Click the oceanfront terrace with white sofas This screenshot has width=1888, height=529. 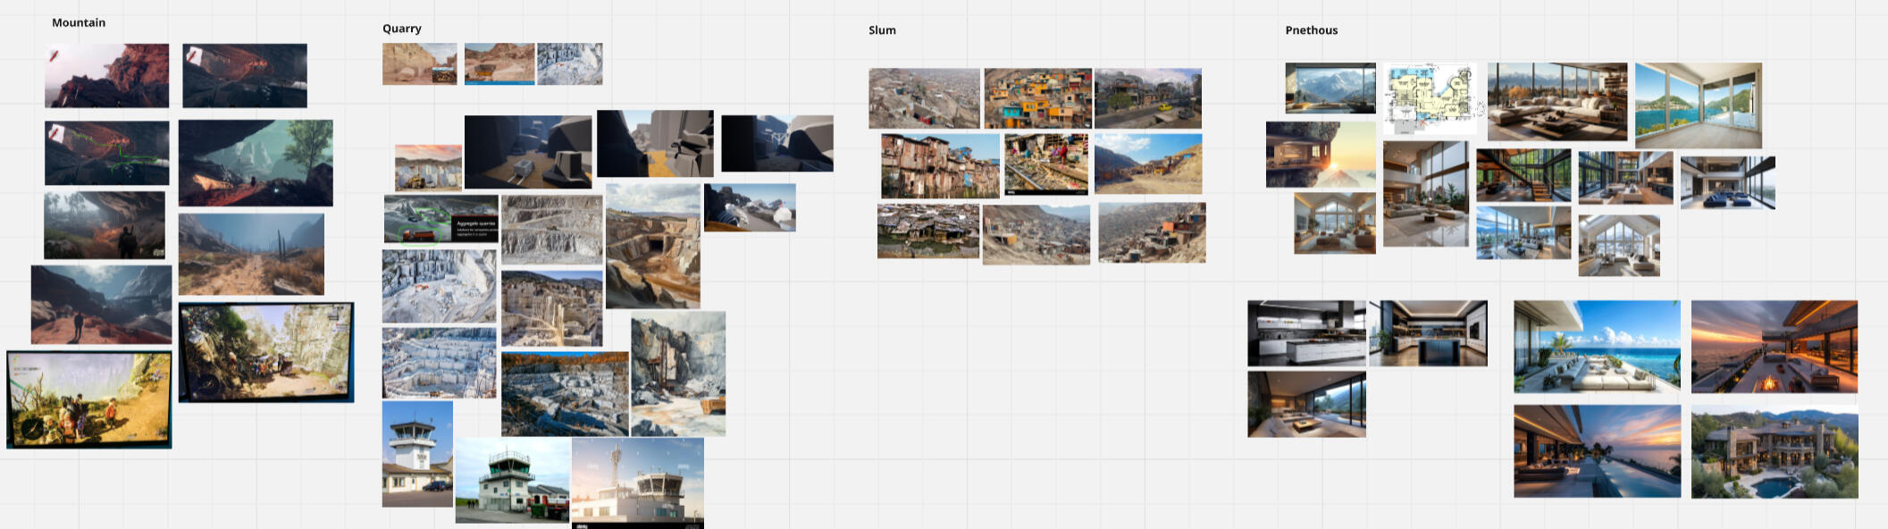click(x=1596, y=347)
